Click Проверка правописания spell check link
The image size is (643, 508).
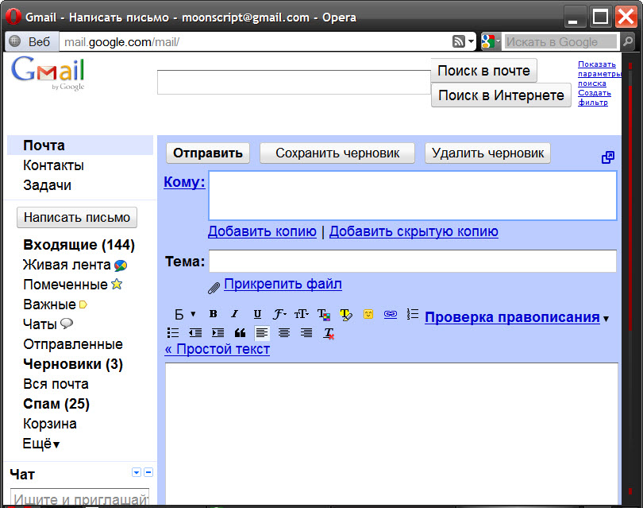512,317
